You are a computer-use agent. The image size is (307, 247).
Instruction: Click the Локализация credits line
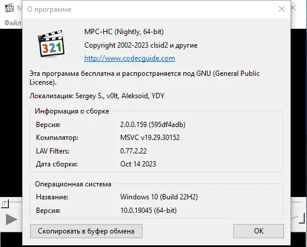[97, 96]
